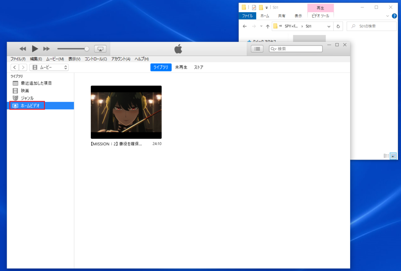This screenshot has width=401, height=271.
Task: Open the quick access toolbar dropdown in Explorer
Action: [266, 8]
